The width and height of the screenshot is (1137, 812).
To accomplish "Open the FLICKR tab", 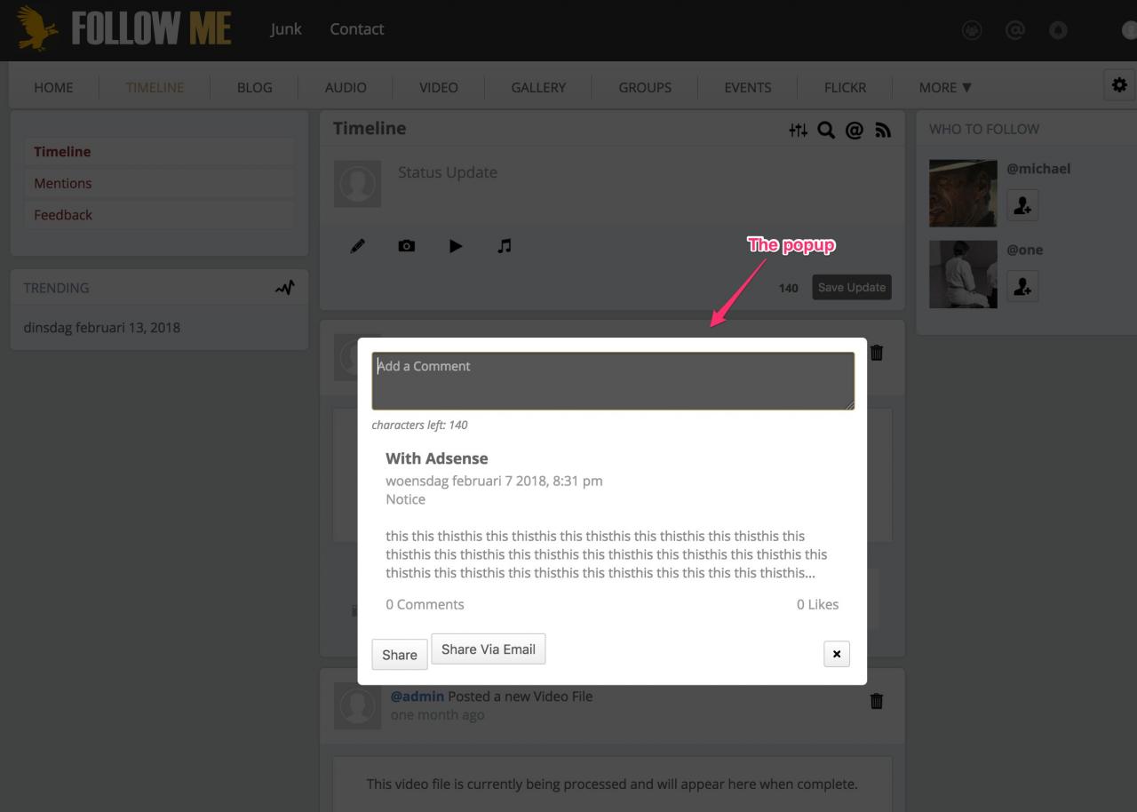I will [x=845, y=87].
